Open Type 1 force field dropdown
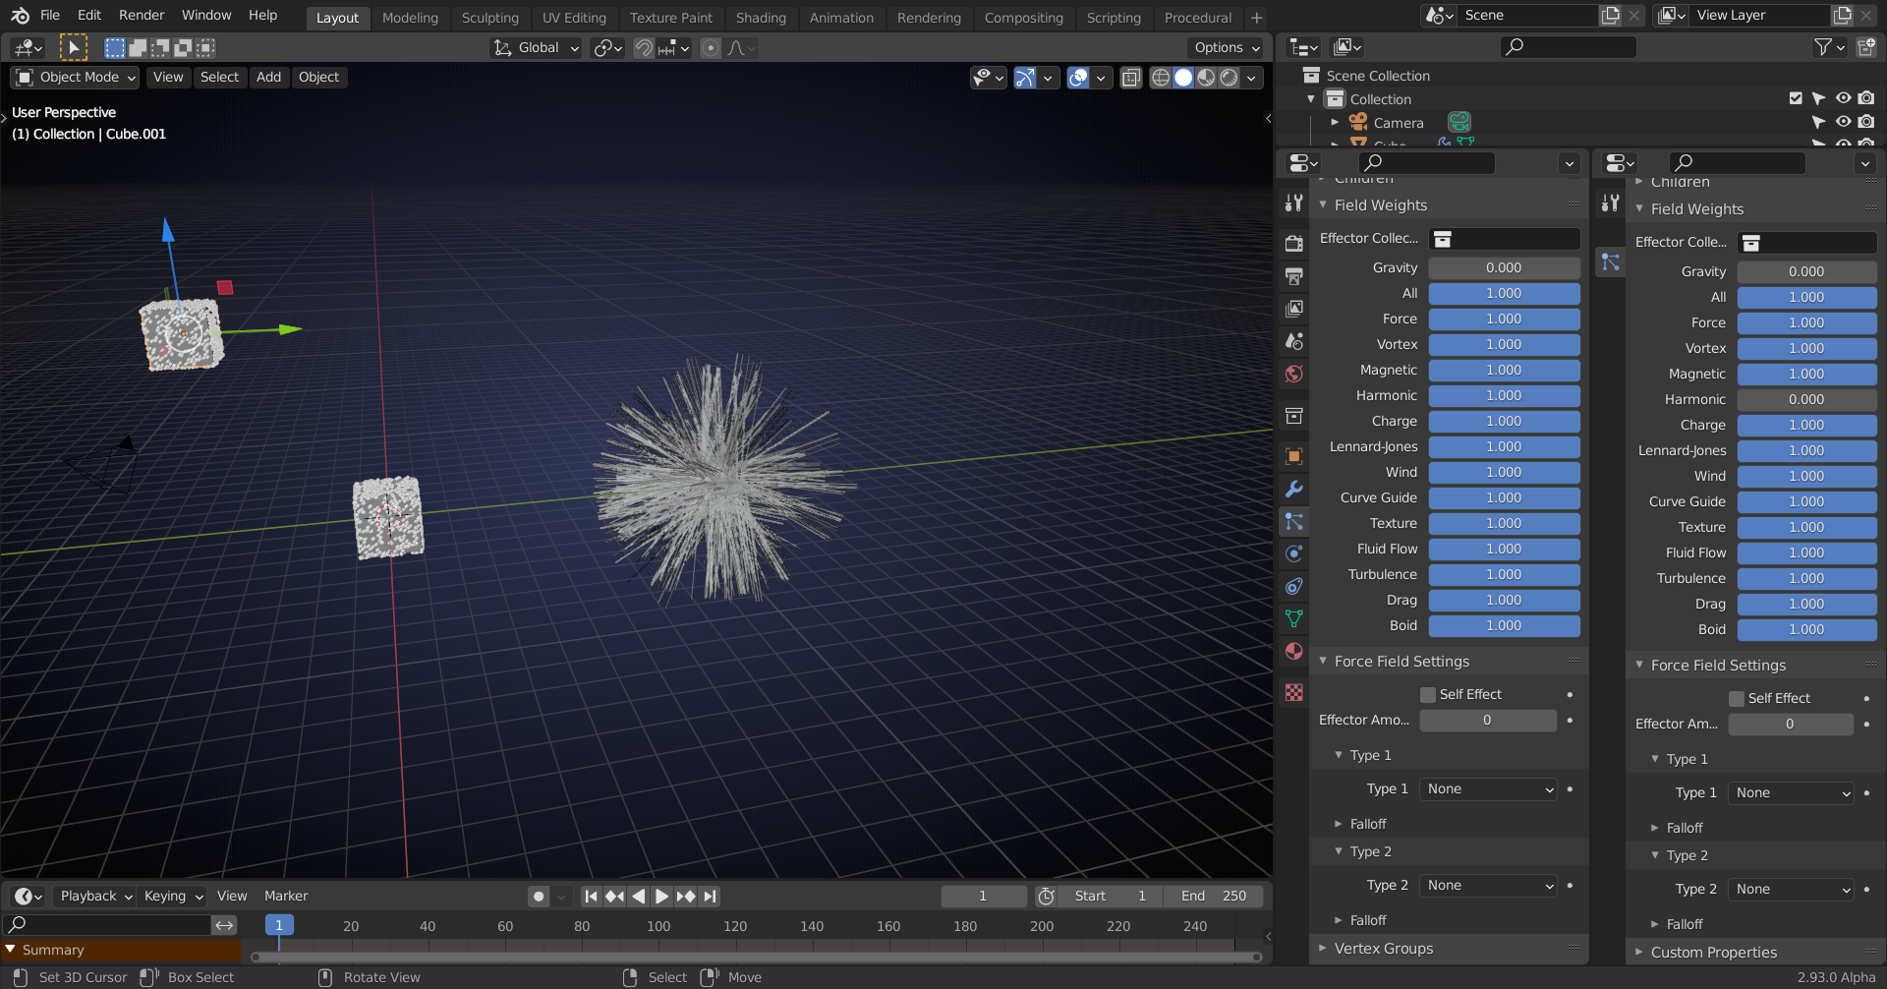This screenshot has height=989, width=1887. pyautogui.click(x=1489, y=789)
